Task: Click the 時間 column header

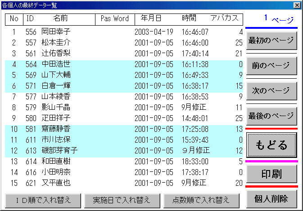Action: click(x=189, y=18)
